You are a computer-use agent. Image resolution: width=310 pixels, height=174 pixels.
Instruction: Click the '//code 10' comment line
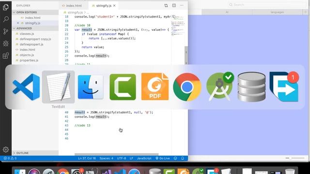click(x=82, y=26)
